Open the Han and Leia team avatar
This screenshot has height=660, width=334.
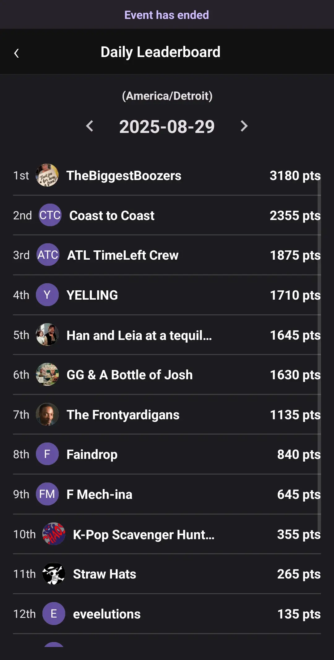pyautogui.click(x=47, y=335)
